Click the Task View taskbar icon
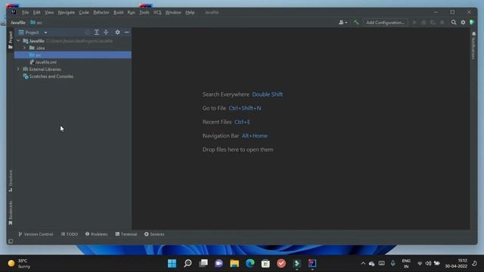Viewport: 484px width, 272px height. coord(203,264)
